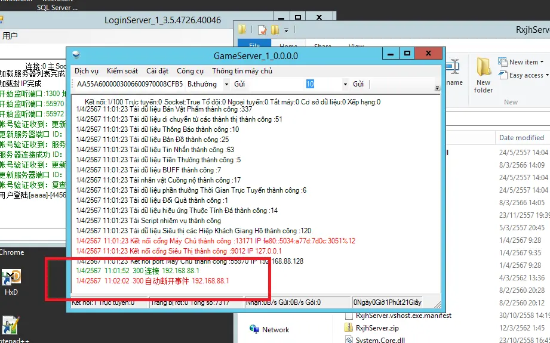The image size is (550, 343).
Task: Click log line 'Tải dữ liệu Bản Đồ thành công :25'
Action: click(152, 140)
